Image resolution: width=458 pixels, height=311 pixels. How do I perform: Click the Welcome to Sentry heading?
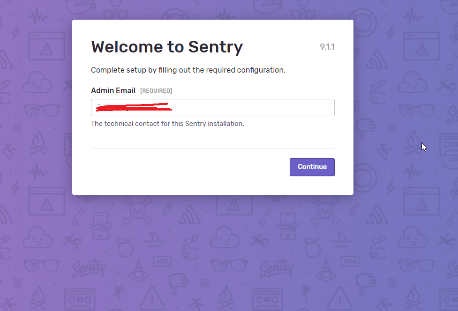pyautogui.click(x=166, y=47)
